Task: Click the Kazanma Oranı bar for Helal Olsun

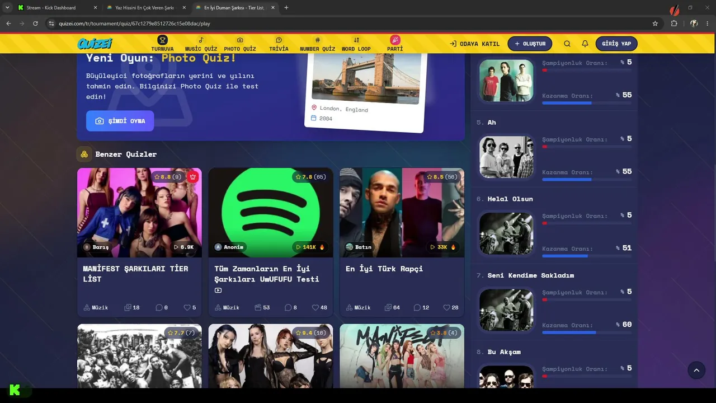Action: (x=587, y=256)
